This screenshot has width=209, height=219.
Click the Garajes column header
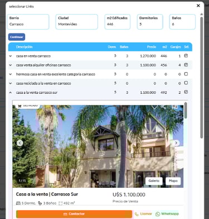176,47
